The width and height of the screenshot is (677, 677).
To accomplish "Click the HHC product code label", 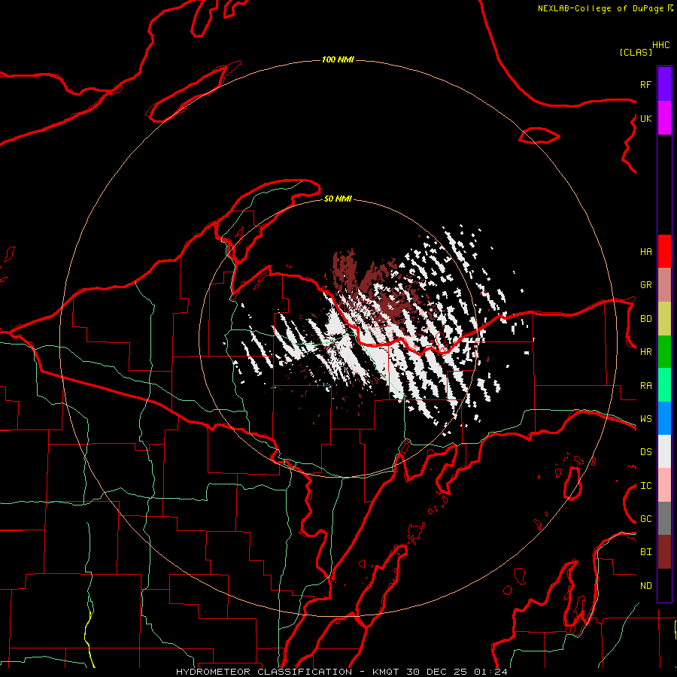I will pos(660,45).
